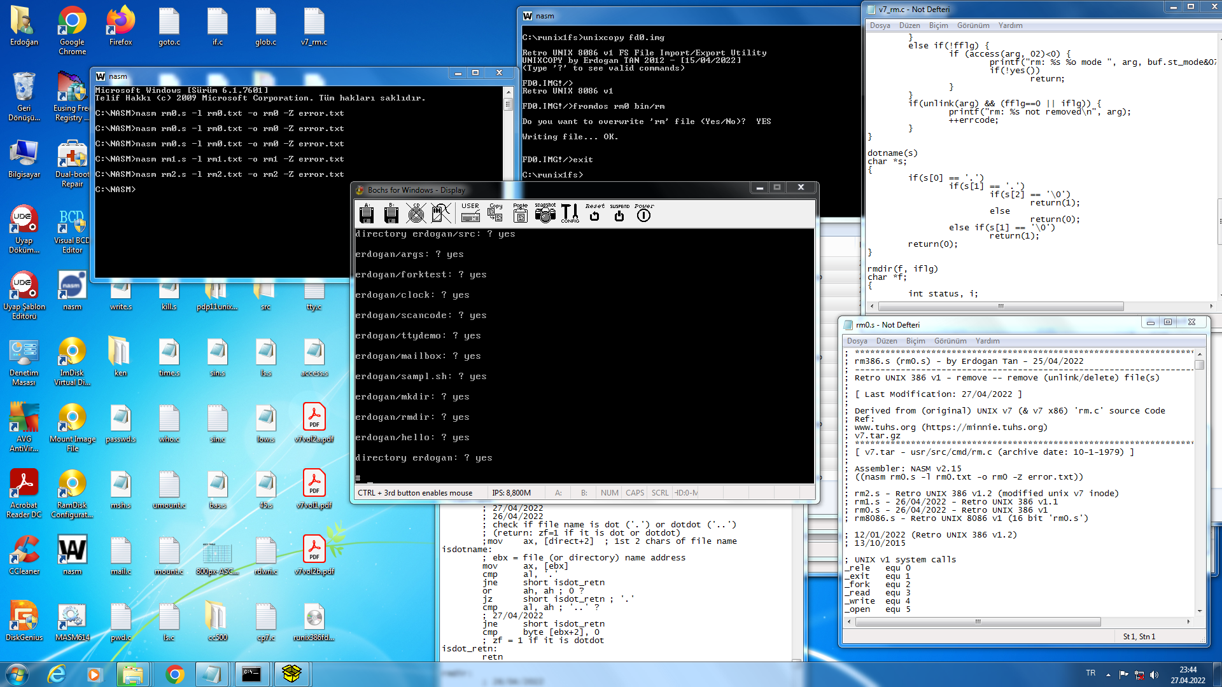Open Yardım menu in v7_rm.c Notepad

pos(1010,25)
